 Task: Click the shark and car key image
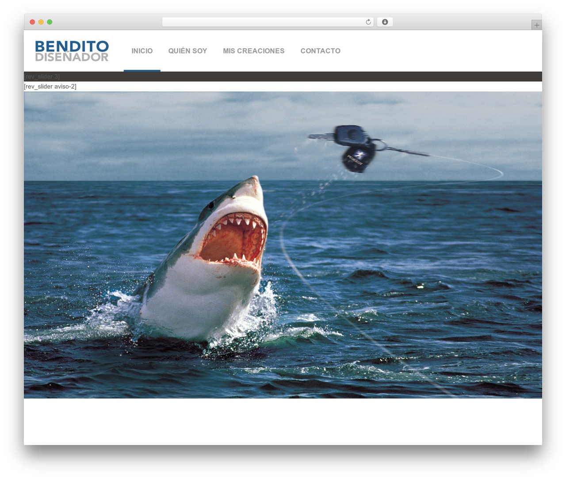tap(283, 245)
